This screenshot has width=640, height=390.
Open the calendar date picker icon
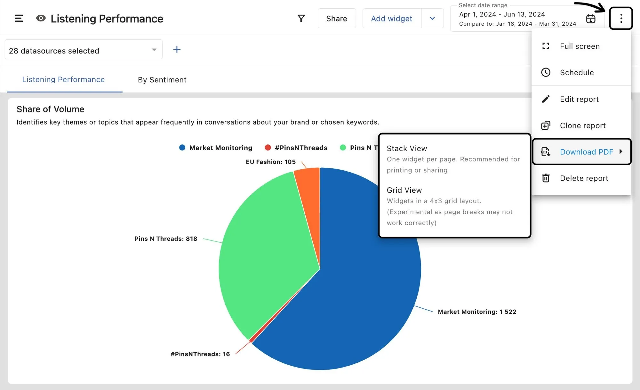point(590,19)
